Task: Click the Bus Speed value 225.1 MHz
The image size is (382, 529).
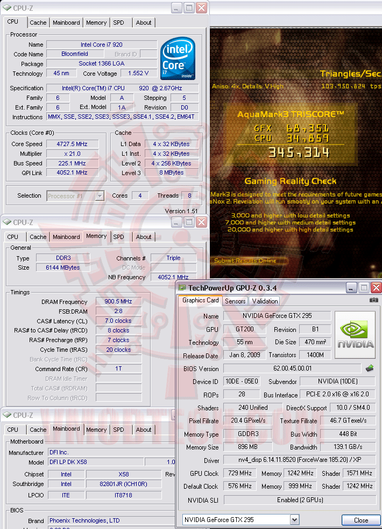Action: (72, 163)
